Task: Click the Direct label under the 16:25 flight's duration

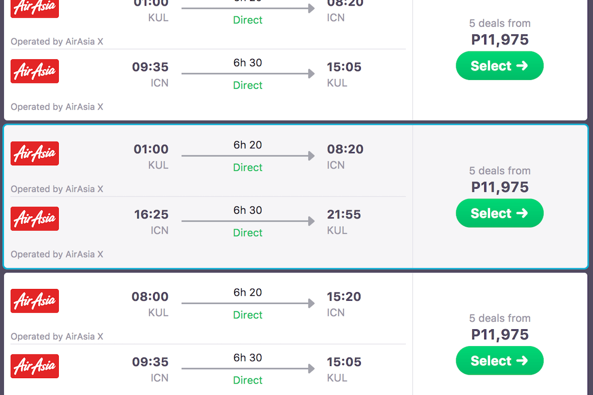Action: (248, 233)
